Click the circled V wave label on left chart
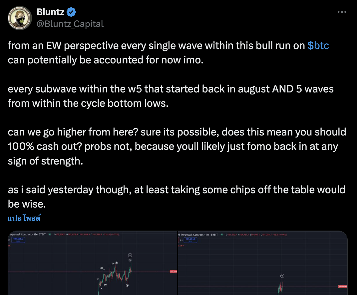Viewport: 357px width, 295px height. point(130,255)
